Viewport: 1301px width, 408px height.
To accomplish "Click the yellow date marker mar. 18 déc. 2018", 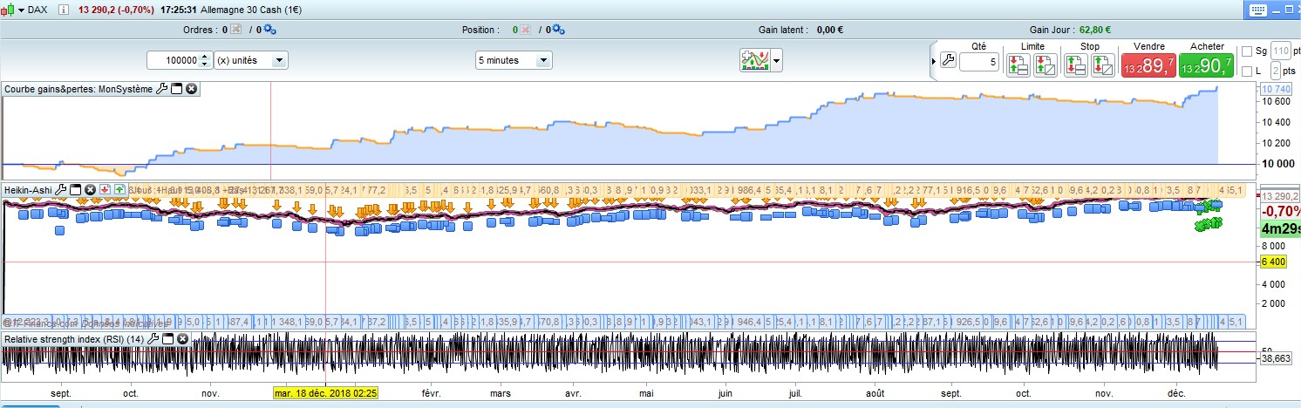I will tap(326, 393).
